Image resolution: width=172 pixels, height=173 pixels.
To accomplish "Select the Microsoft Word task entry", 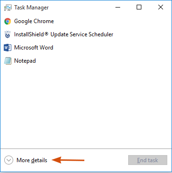I will click(x=86, y=48).
